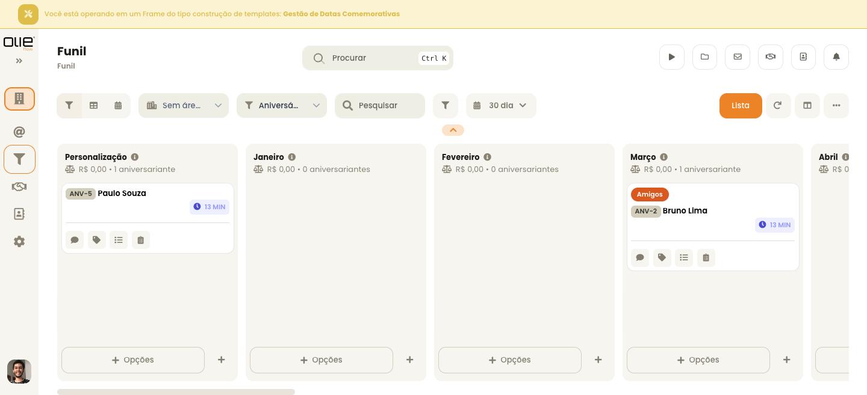Click the Abril column header
This screenshot has width=867, height=395.
click(828, 157)
